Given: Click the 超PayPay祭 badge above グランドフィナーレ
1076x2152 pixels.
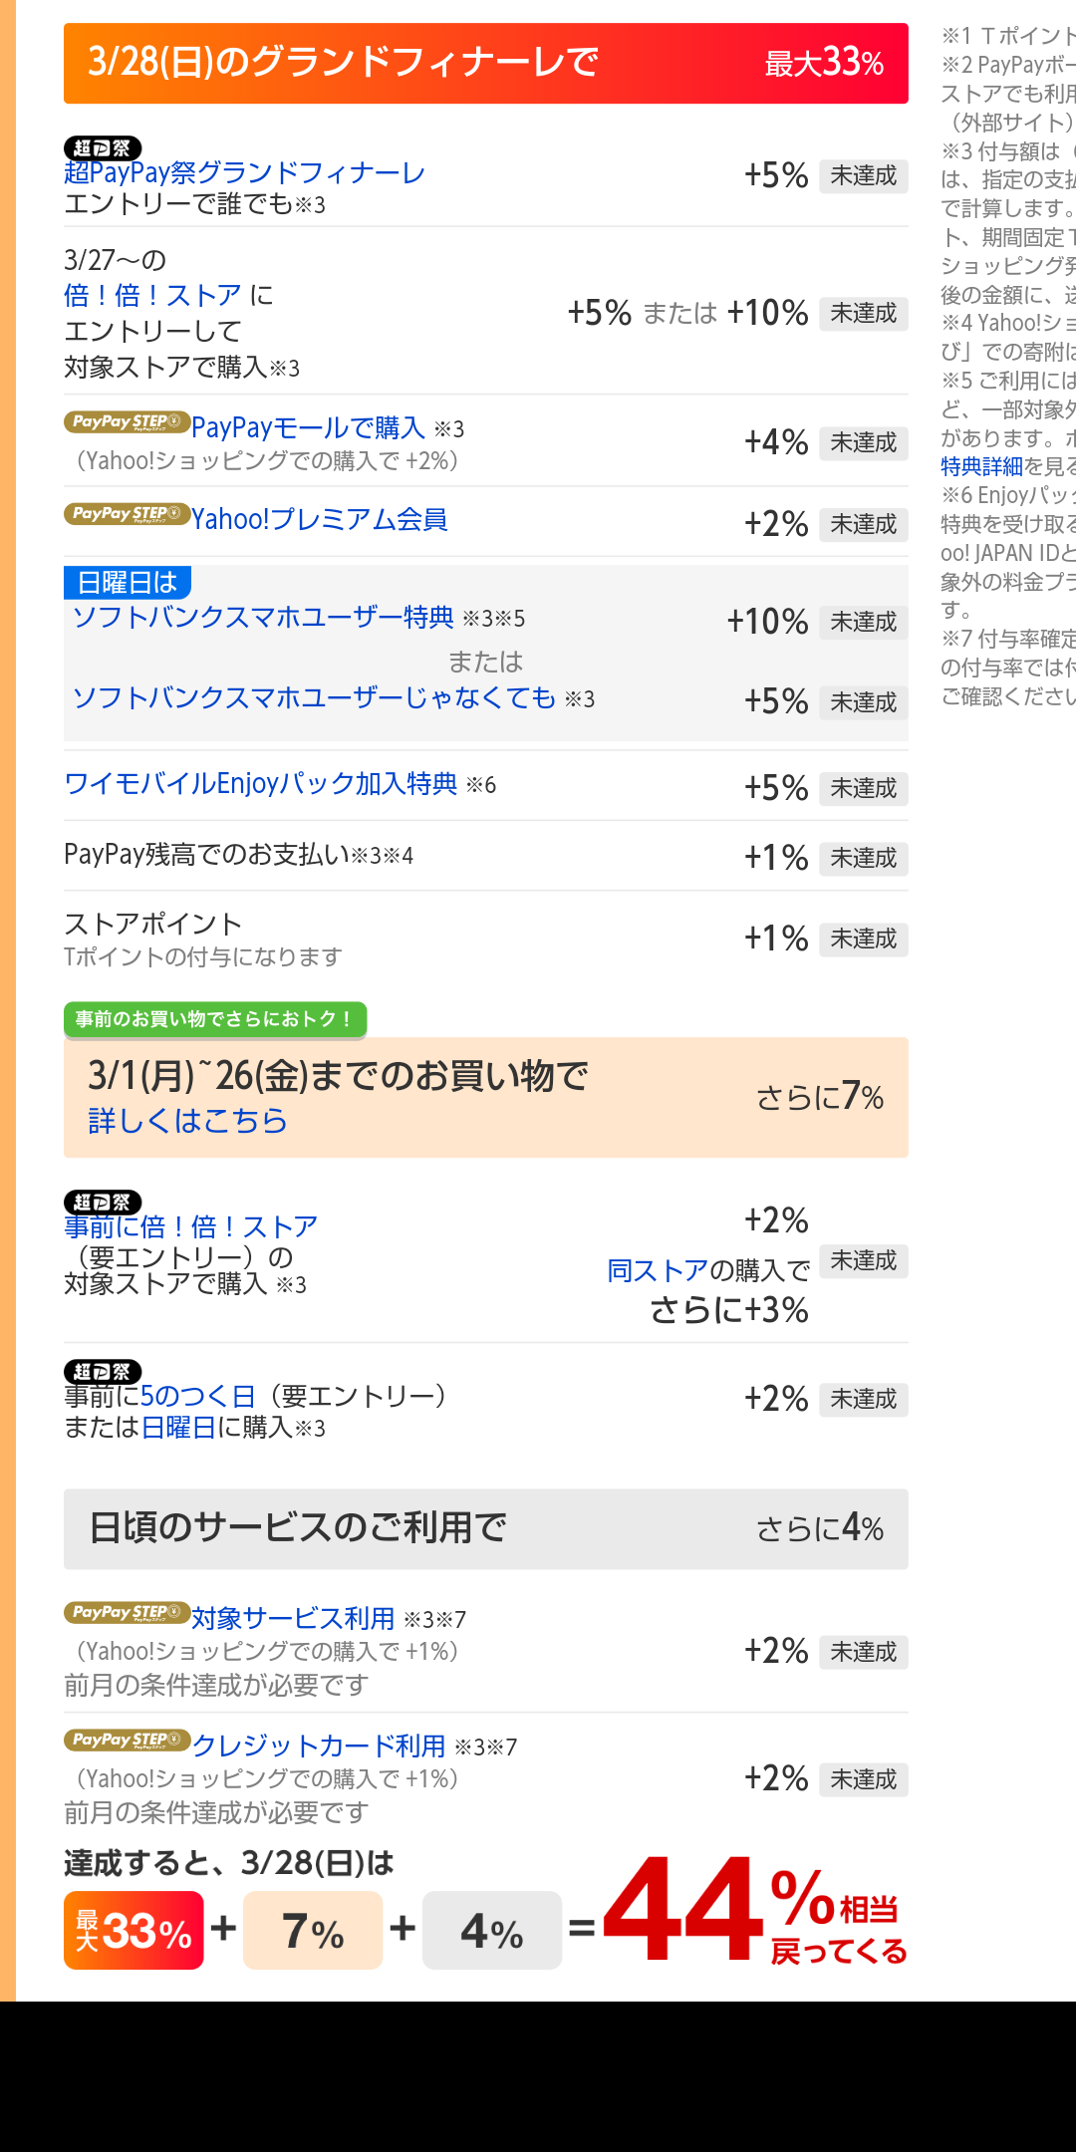Looking at the screenshot, I should point(103,148).
